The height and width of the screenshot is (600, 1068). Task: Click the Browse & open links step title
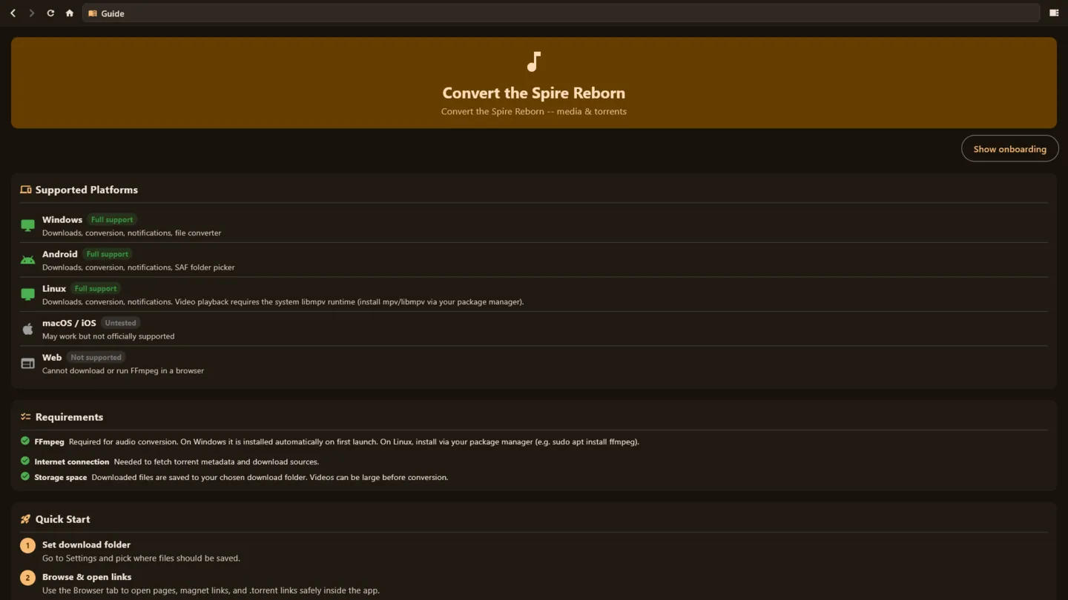[87, 577]
